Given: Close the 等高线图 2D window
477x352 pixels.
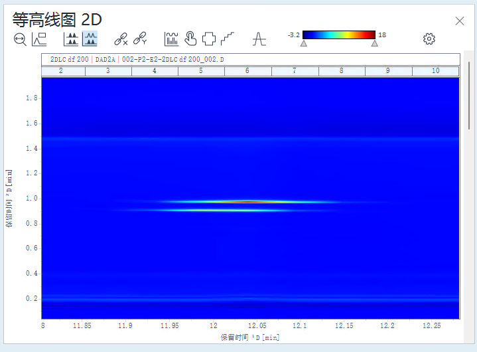Looking at the screenshot, I should click(x=460, y=21).
